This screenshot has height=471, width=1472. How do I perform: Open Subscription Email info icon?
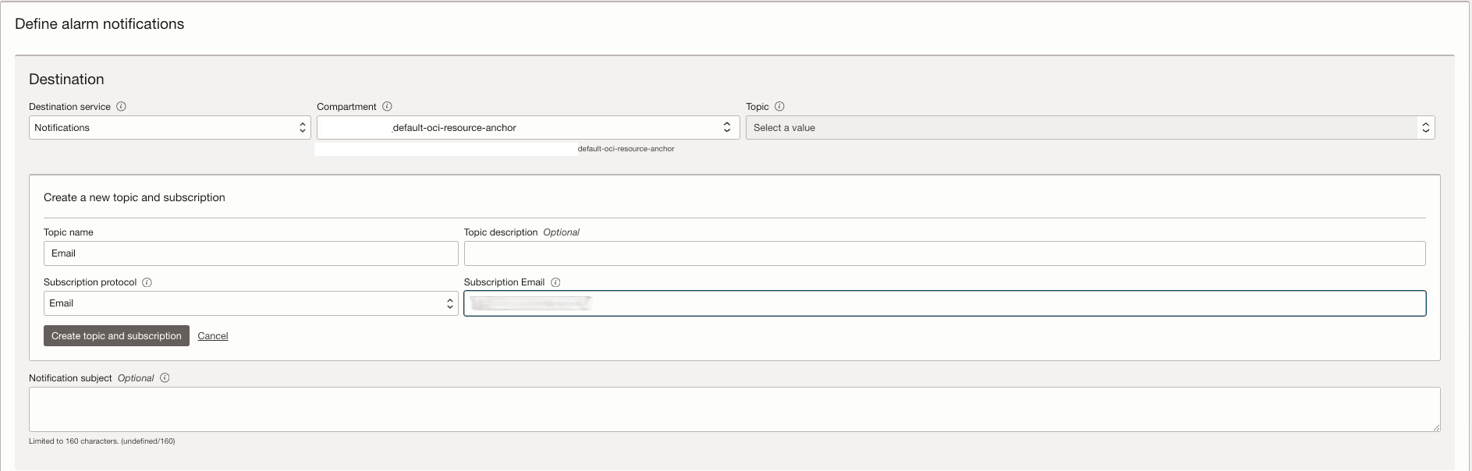click(x=555, y=282)
